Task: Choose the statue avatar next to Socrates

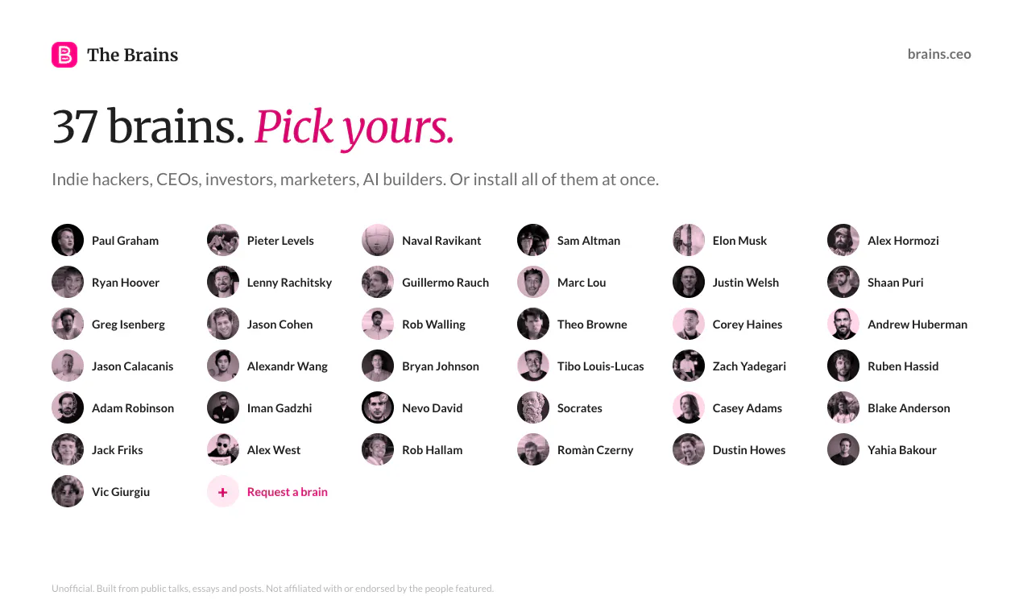Action: click(533, 407)
